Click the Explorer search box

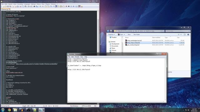click(x=178, y=31)
